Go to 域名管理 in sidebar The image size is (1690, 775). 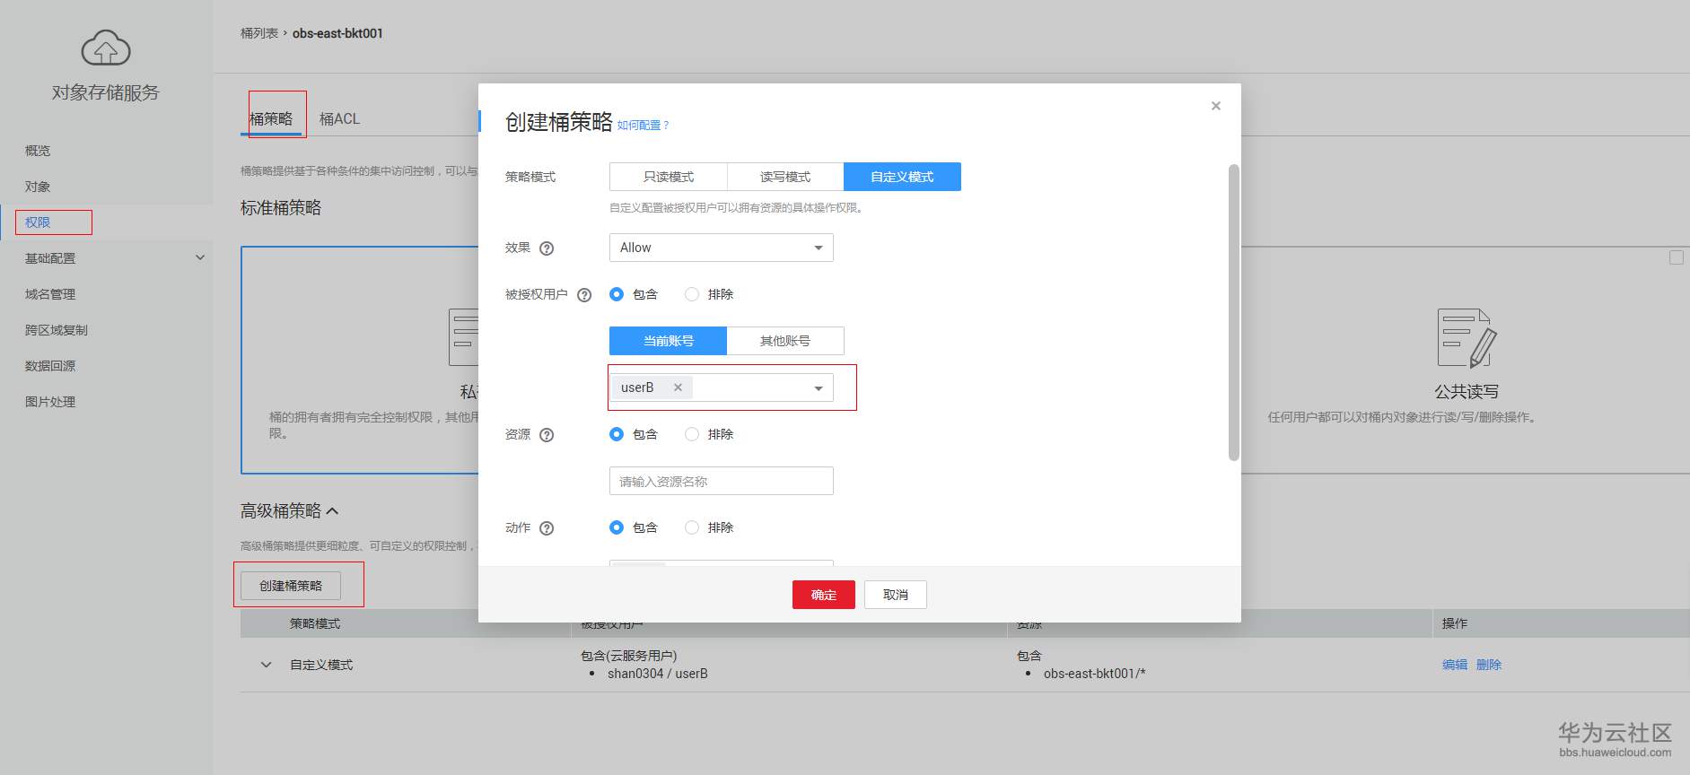click(x=50, y=294)
